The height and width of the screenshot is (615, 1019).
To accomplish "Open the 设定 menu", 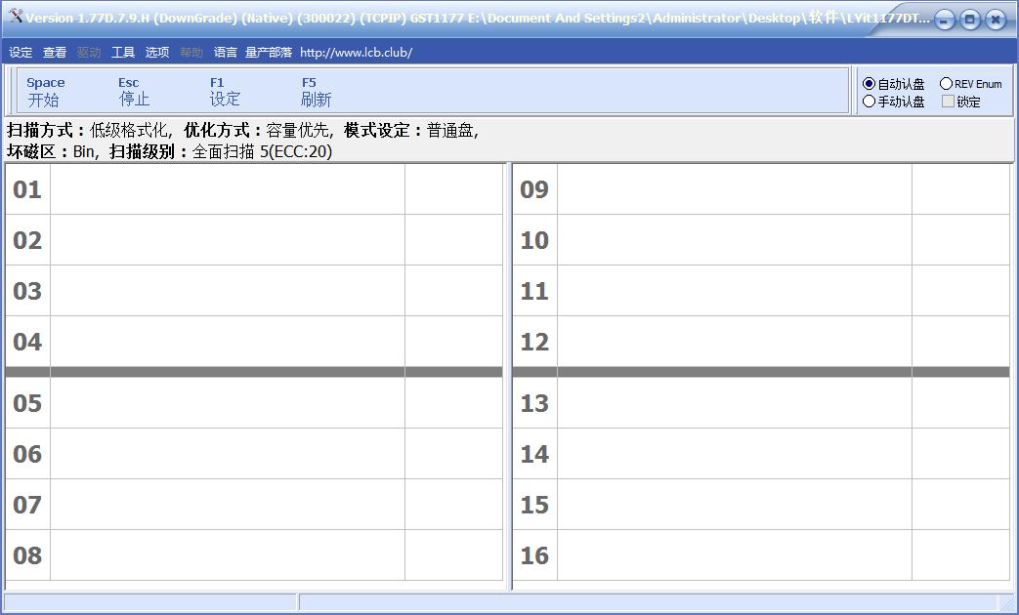I will click(x=21, y=53).
